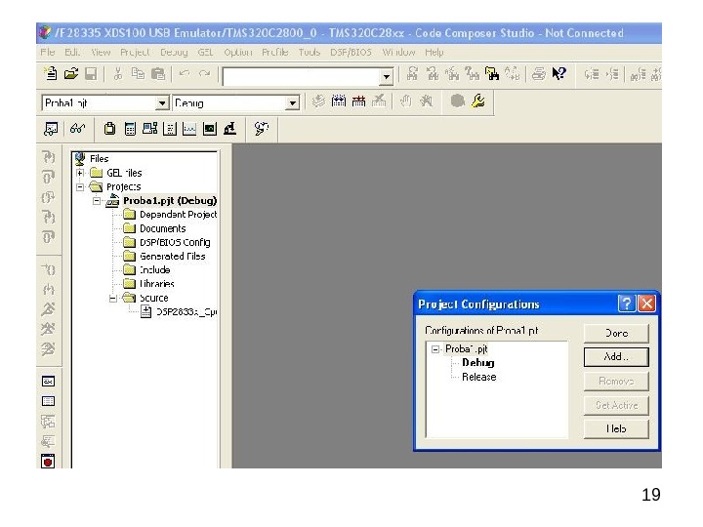Open the Profile menu
This screenshot has height=527, width=703.
tap(274, 53)
